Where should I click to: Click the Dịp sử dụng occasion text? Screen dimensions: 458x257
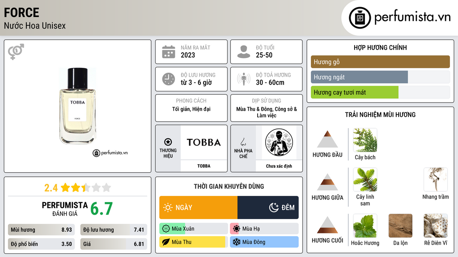(x=267, y=112)
